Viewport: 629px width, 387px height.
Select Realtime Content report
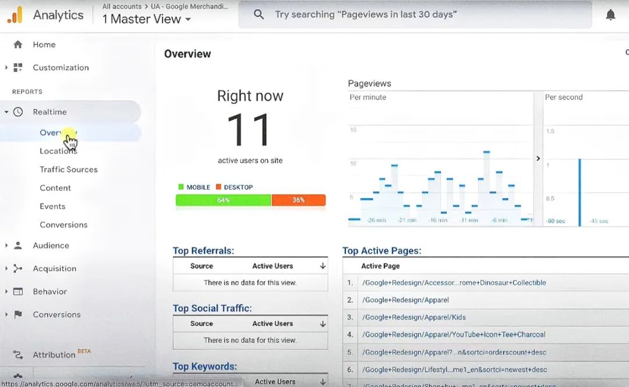pyautogui.click(x=55, y=188)
